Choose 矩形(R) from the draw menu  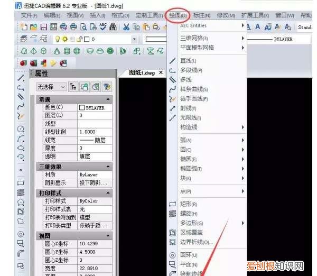(207, 204)
